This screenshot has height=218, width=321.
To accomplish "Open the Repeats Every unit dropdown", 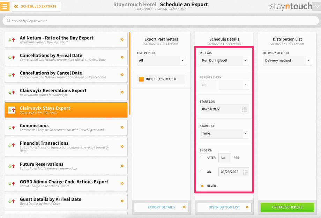I will 233,85.
